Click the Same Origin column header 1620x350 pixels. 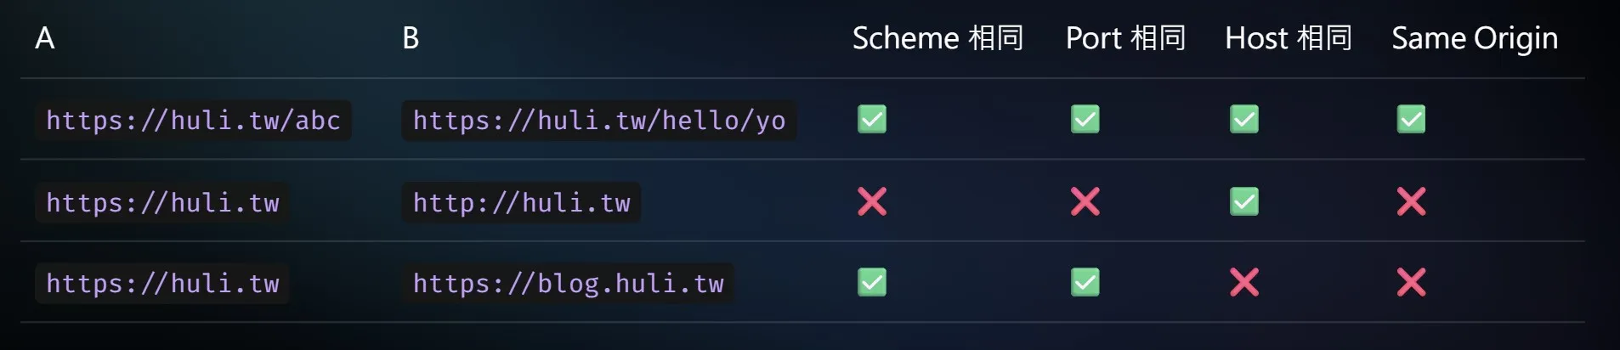coord(1475,38)
